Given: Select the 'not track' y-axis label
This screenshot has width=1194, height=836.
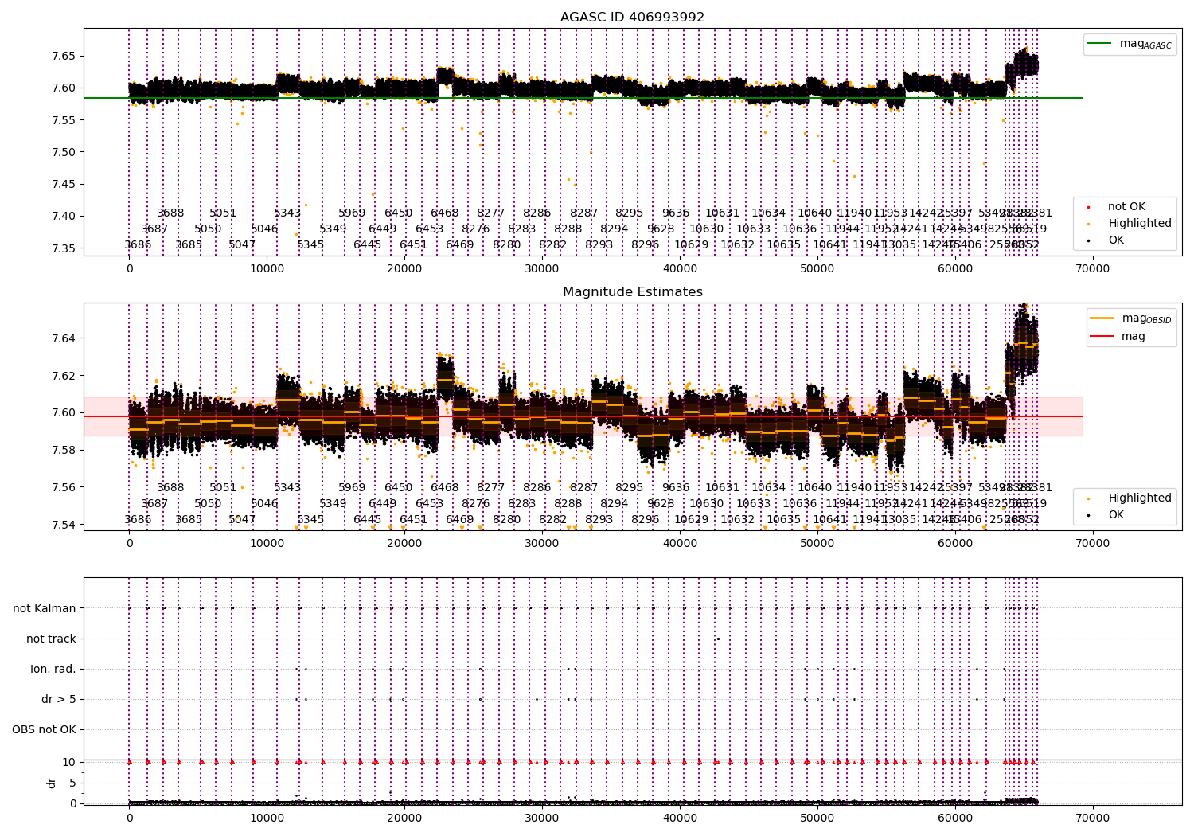Looking at the screenshot, I should [x=51, y=639].
